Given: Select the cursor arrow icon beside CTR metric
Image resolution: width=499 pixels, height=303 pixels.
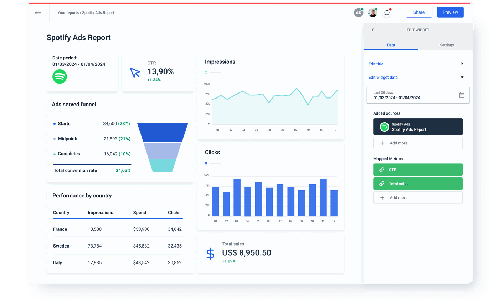Looking at the screenshot, I should (x=135, y=73).
